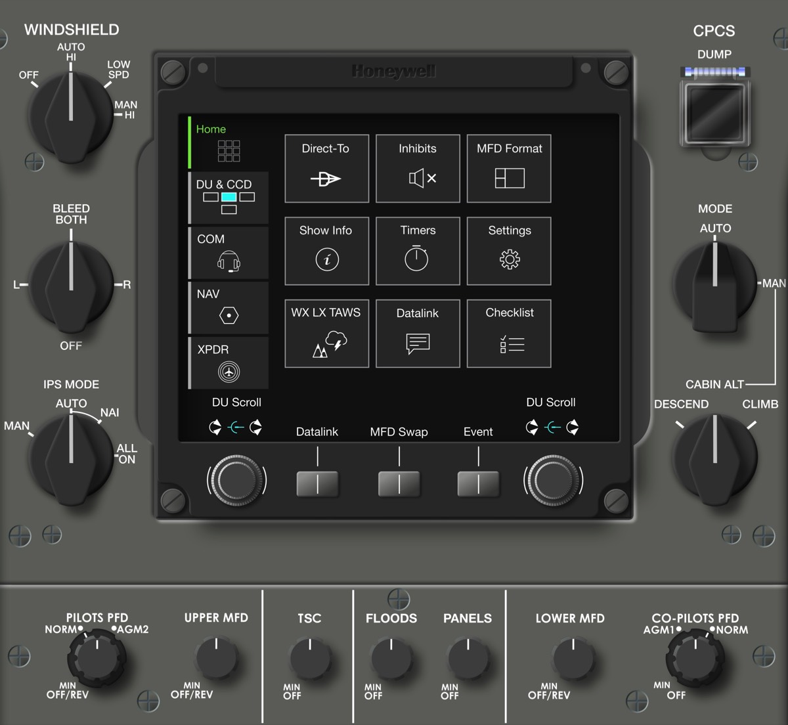Go to the XPDR transponder tab
The width and height of the screenshot is (788, 725).
pos(229,362)
